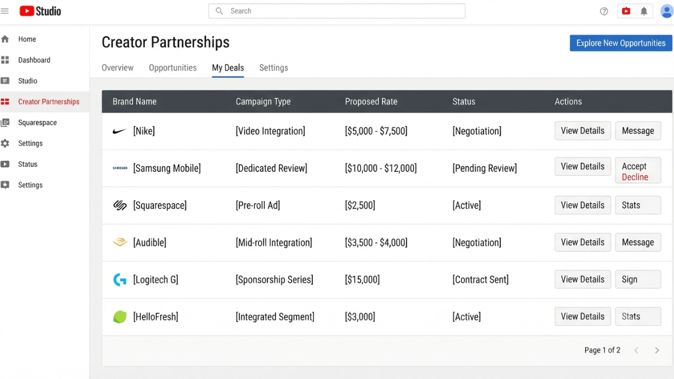Click the [Pending Review] status cell
674x379 pixels.
point(485,168)
